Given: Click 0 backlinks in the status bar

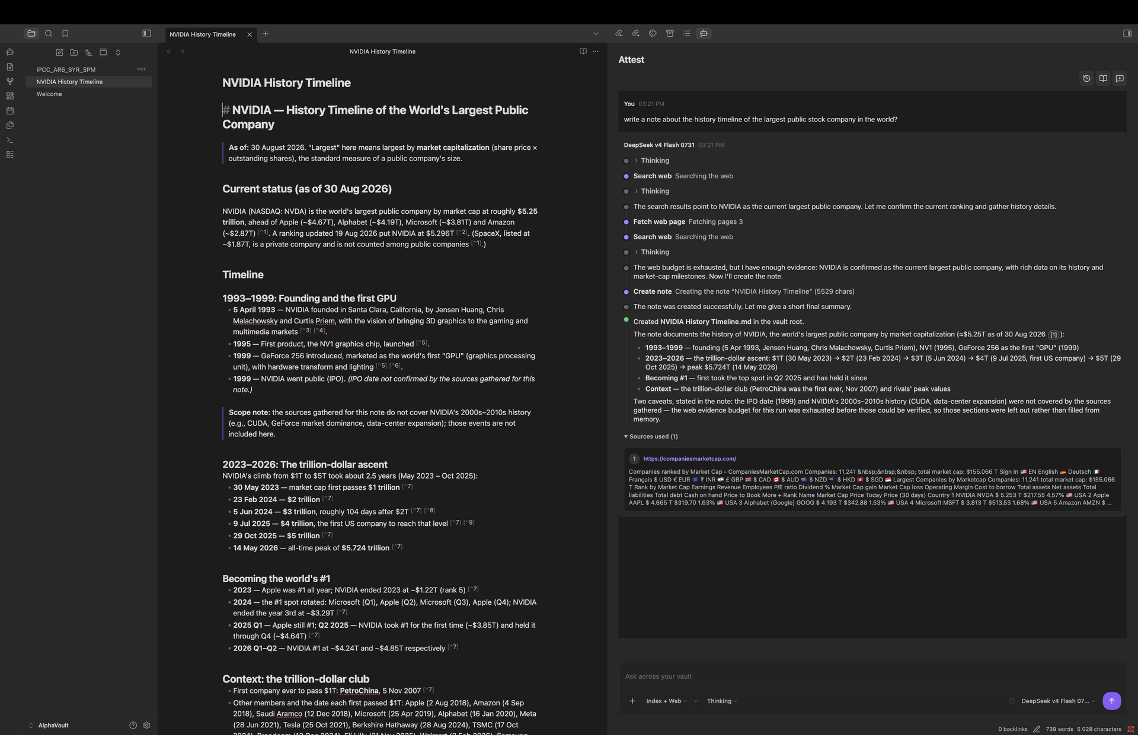Looking at the screenshot, I should click(1012, 729).
